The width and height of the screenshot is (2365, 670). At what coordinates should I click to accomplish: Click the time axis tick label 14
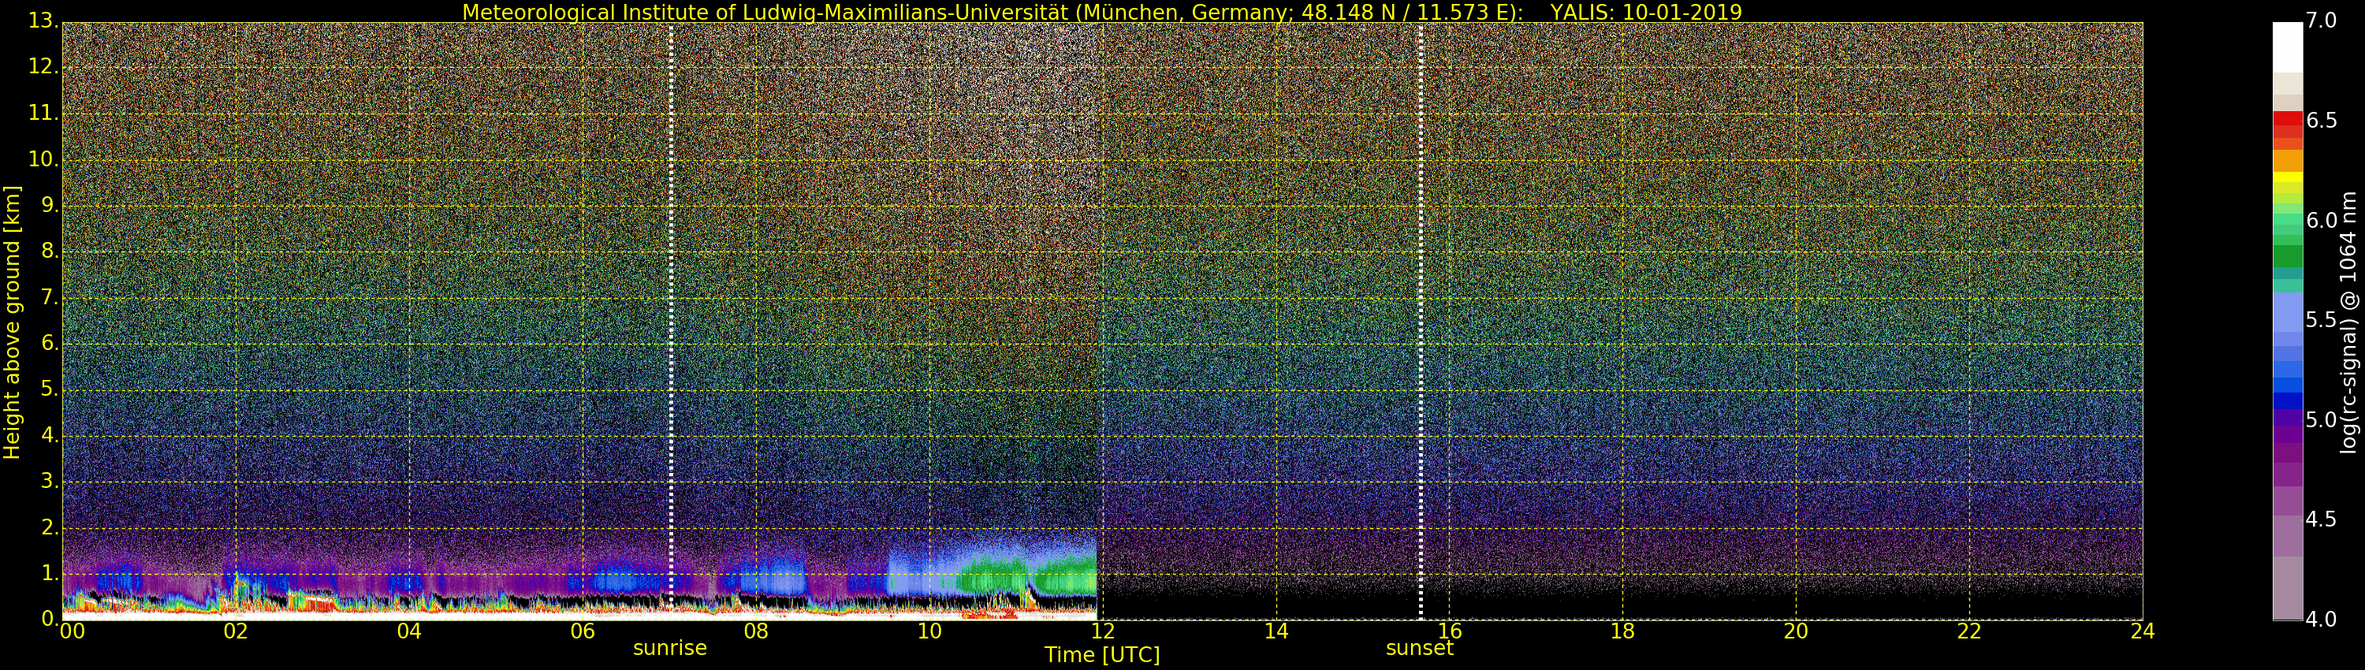pyautogui.click(x=1276, y=631)
